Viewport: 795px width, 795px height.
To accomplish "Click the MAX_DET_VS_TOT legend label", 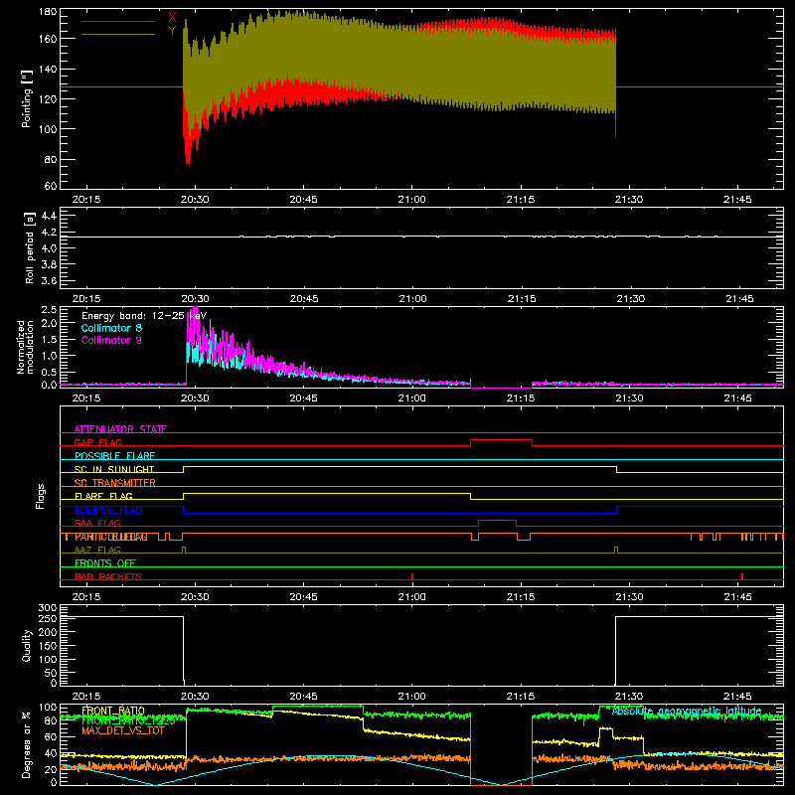I will 123,730.
